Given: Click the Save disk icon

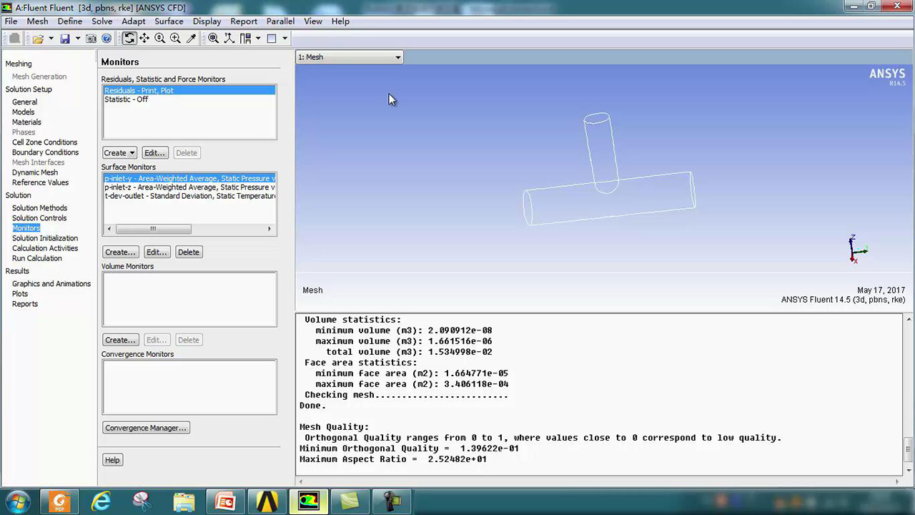Looking at the screenshot, I should coord(65,39).
